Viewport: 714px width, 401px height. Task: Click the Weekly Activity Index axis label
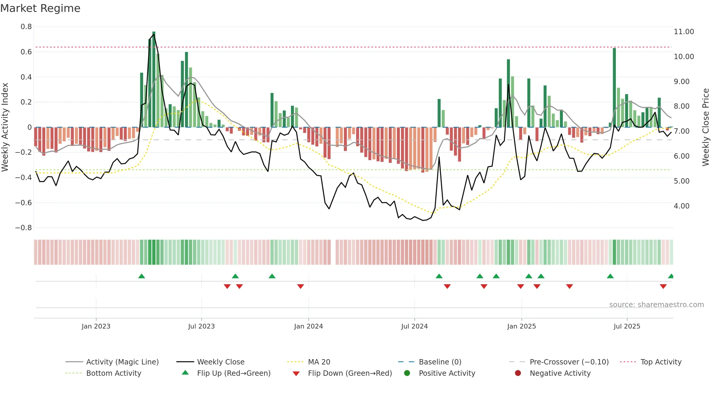[x=5, y=127]
